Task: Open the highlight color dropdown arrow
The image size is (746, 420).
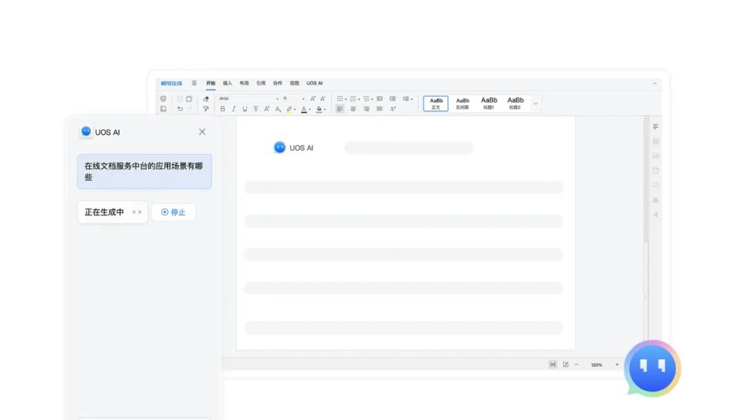Action: pyautogui.click(x=295, y=109)
